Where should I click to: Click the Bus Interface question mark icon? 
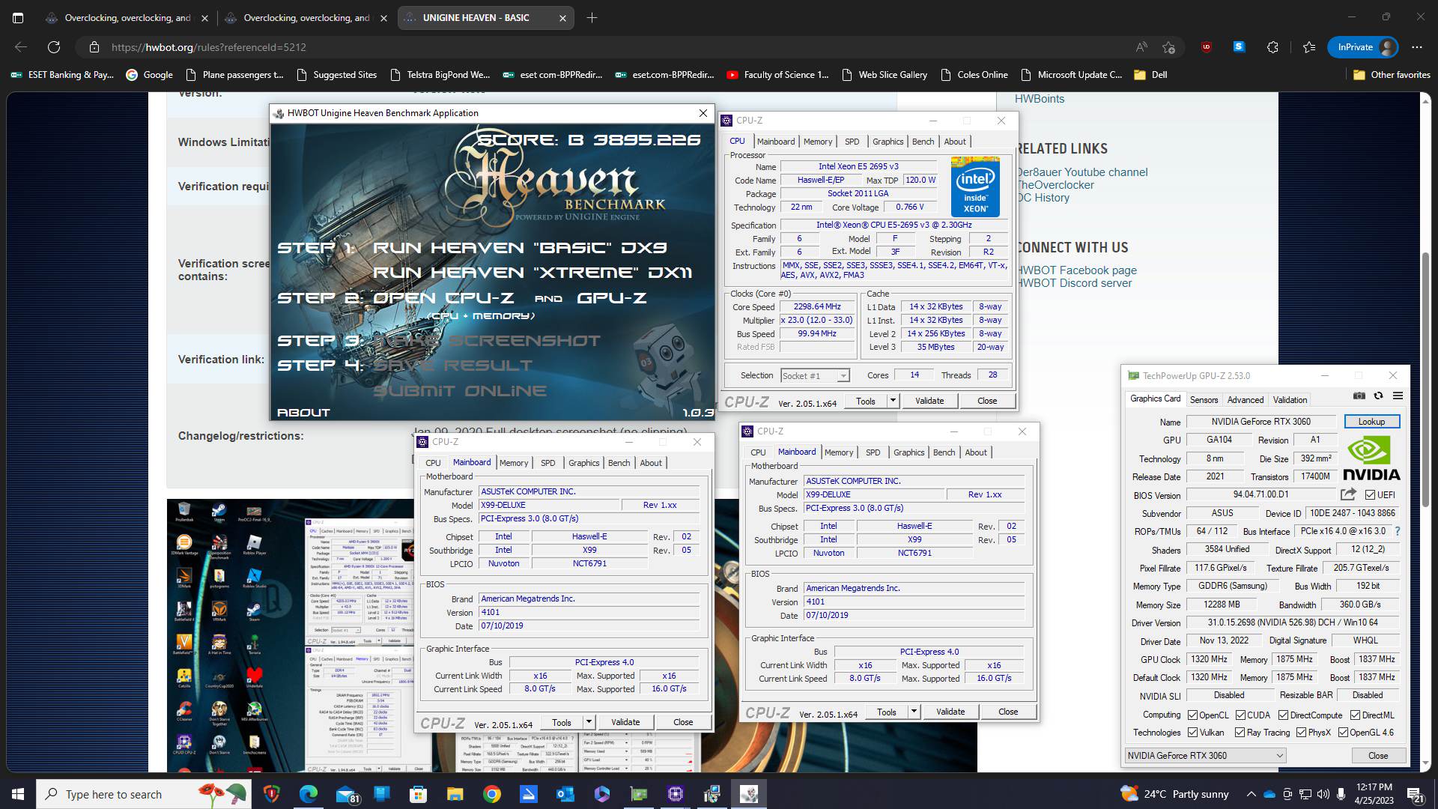(x=1397, y=531)
